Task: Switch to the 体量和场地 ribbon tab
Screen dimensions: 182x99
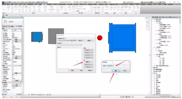Action: pyautogui.click(x=30, y=4)
